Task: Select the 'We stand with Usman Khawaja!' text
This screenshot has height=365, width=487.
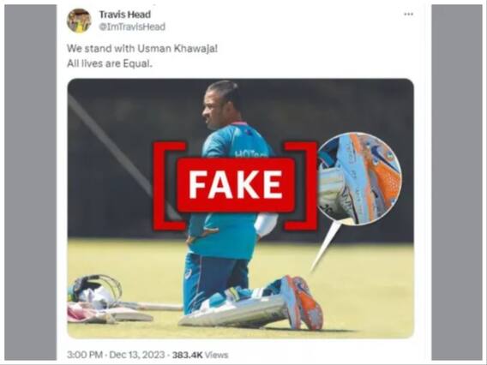Action: (142, 49)
